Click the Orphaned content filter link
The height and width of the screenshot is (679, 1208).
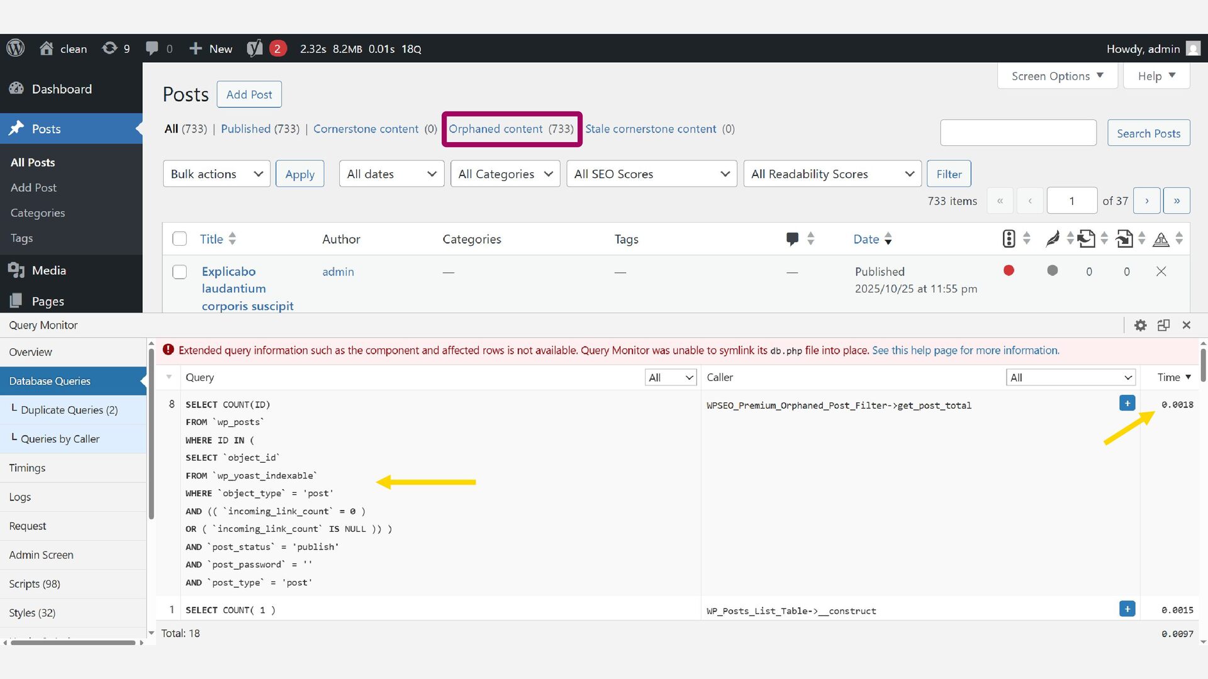point(495,129)
